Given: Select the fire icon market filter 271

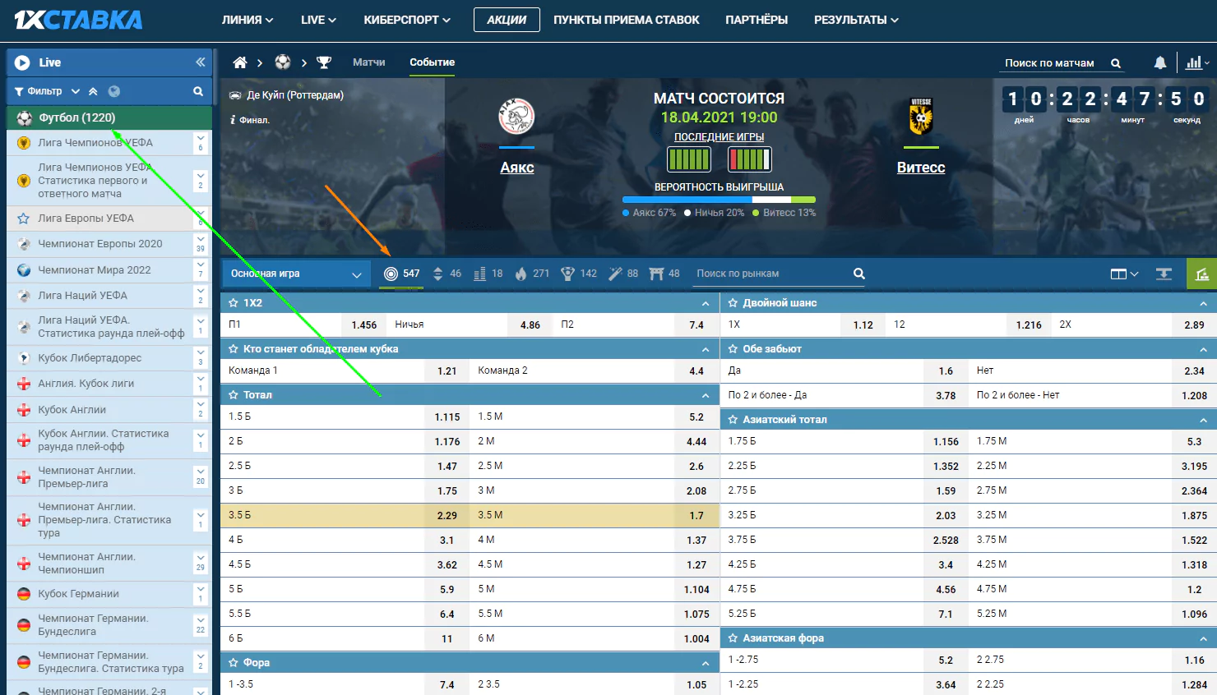Looking at the screenshot, I should (x=532, y=274).
